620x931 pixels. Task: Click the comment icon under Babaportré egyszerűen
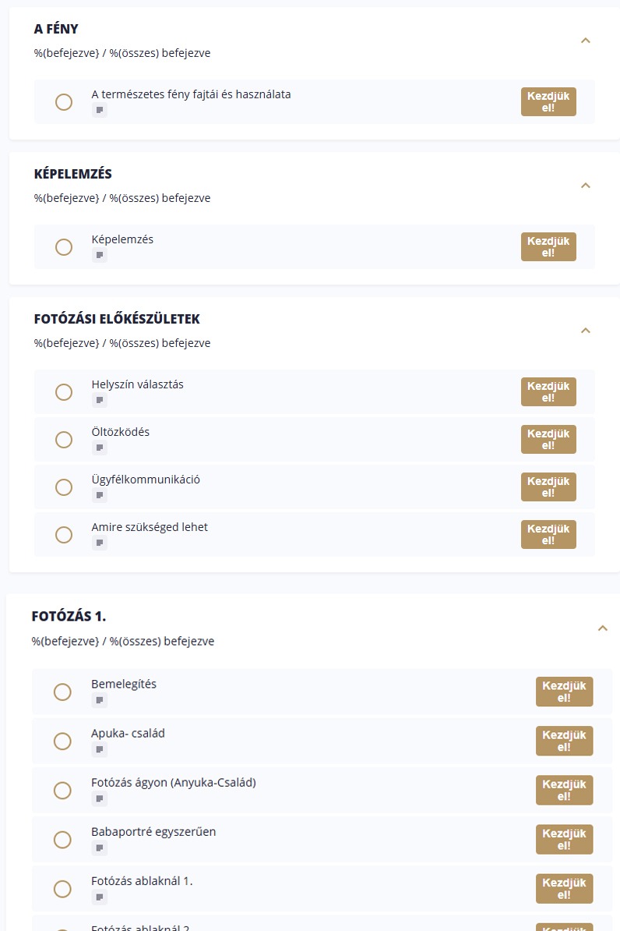(x=99, y=848)
